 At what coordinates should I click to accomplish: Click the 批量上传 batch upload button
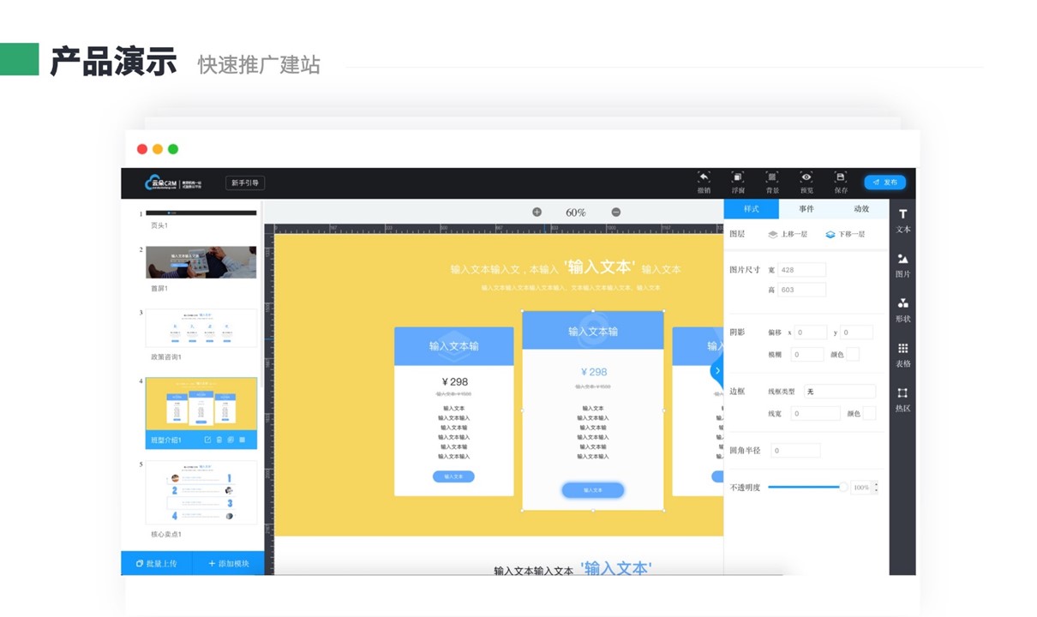157,563
